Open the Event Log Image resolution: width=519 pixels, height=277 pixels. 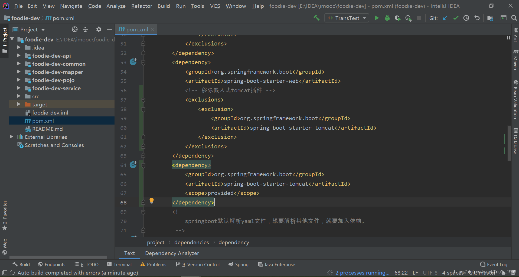tap(494, 264)
